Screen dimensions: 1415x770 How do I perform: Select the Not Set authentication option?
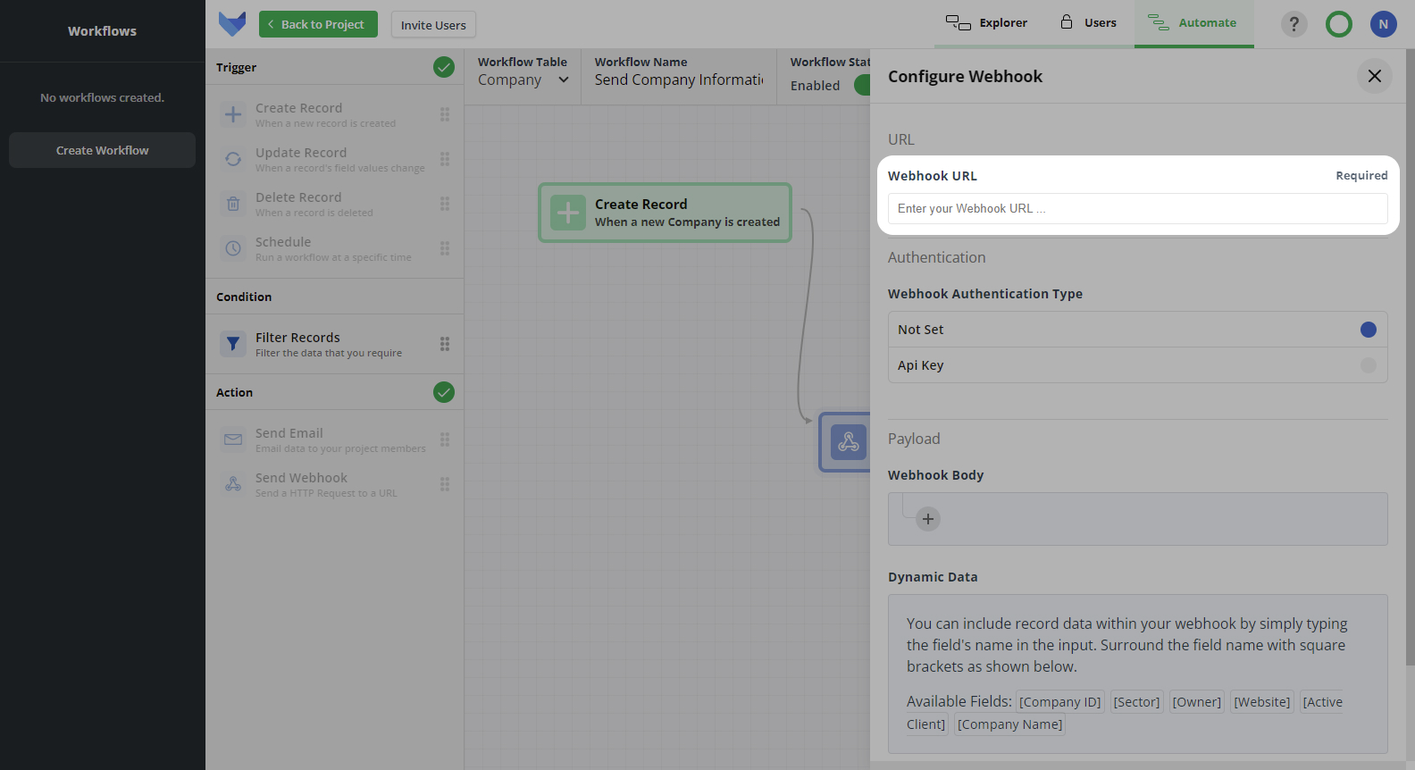tap(1368, 330)
